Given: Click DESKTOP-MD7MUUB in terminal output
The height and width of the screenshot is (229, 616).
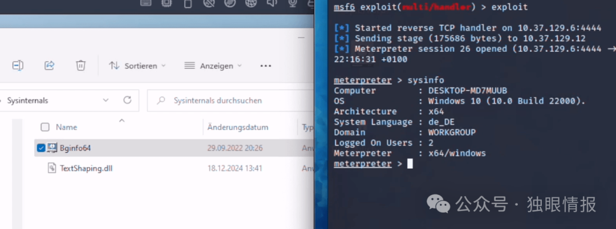Looking at the screenshot, I should tap(468, 91).
